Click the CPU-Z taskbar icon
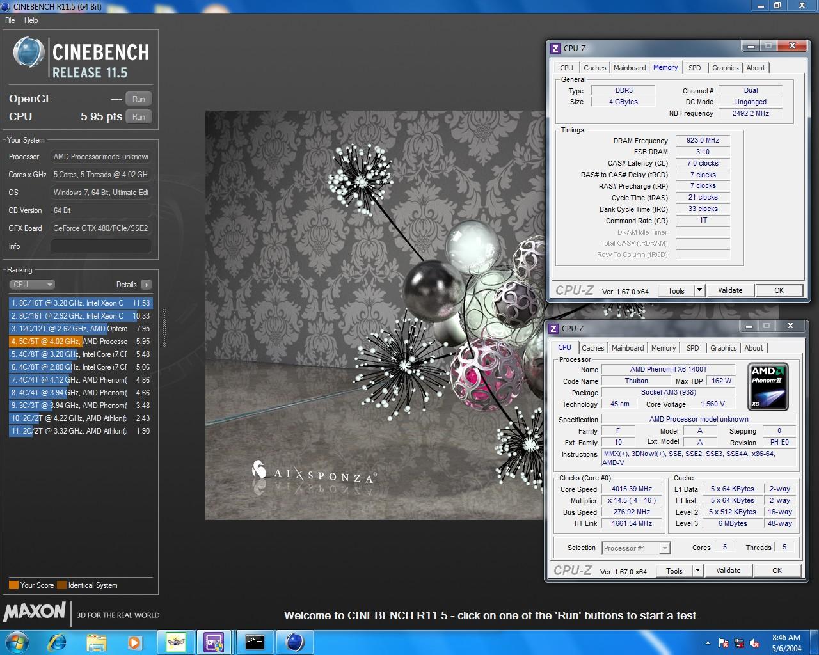The width and height of the screenshot is (819, 655). 214,642
